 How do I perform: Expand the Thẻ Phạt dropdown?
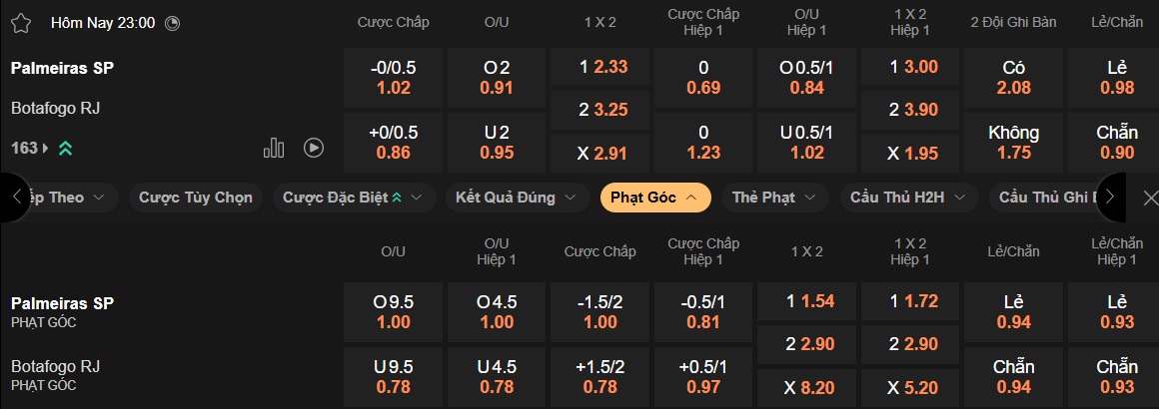click(x=775, y=198)
